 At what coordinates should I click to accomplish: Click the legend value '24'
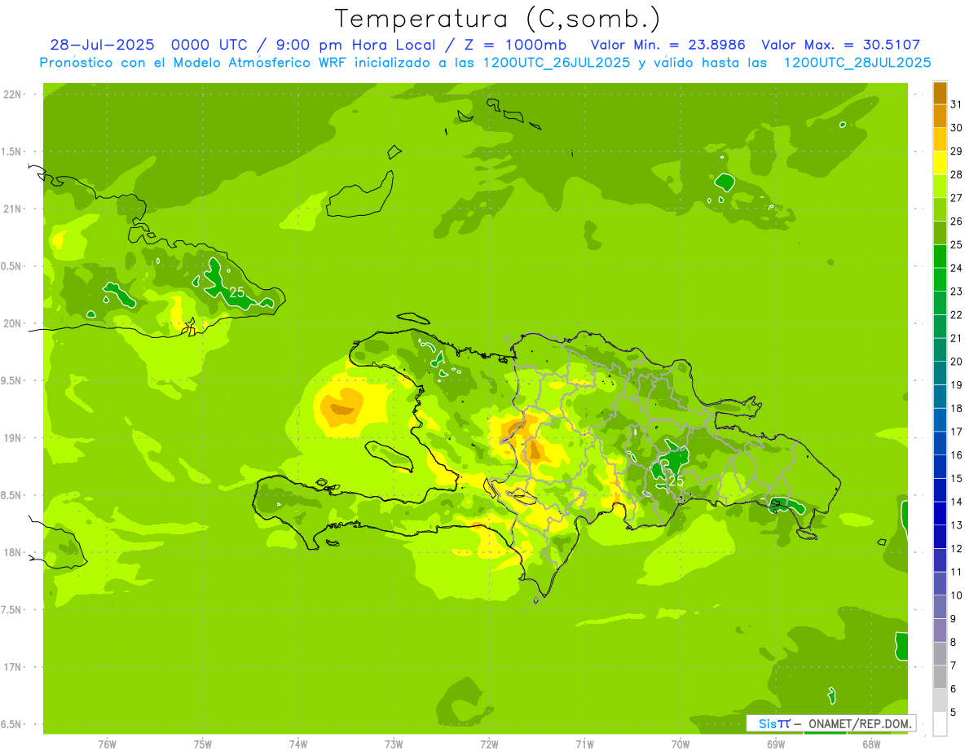[x=957, y=268]
